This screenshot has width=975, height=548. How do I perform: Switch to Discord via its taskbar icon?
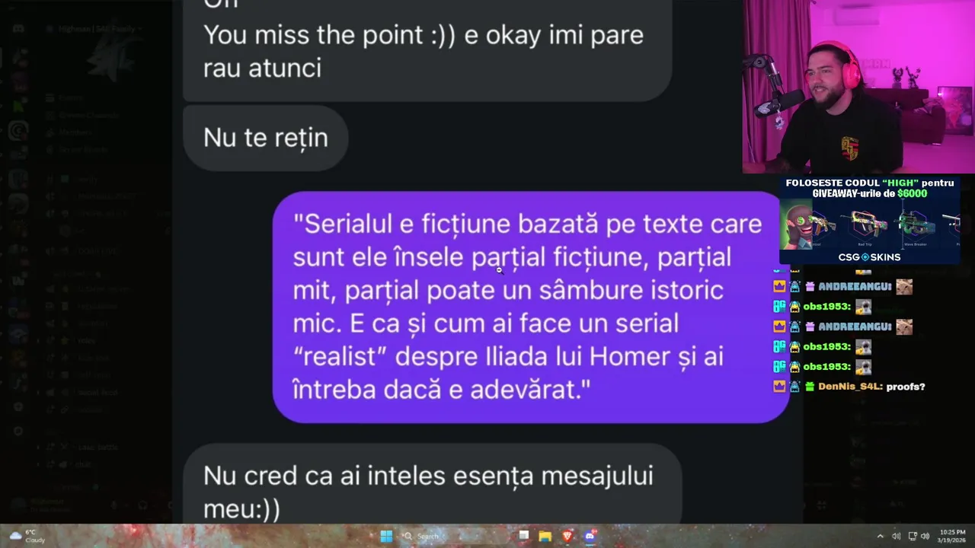(x=590, y=537)
